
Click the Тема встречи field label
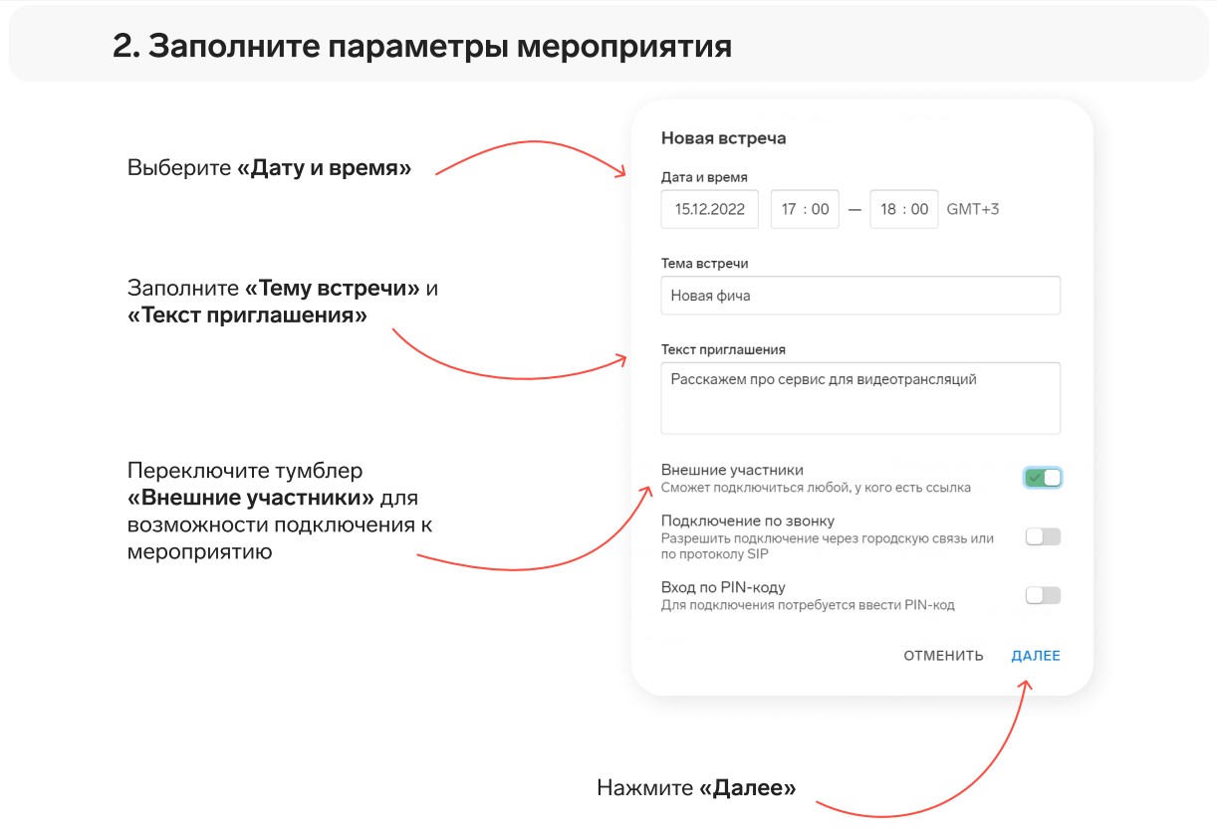point(704,264)
